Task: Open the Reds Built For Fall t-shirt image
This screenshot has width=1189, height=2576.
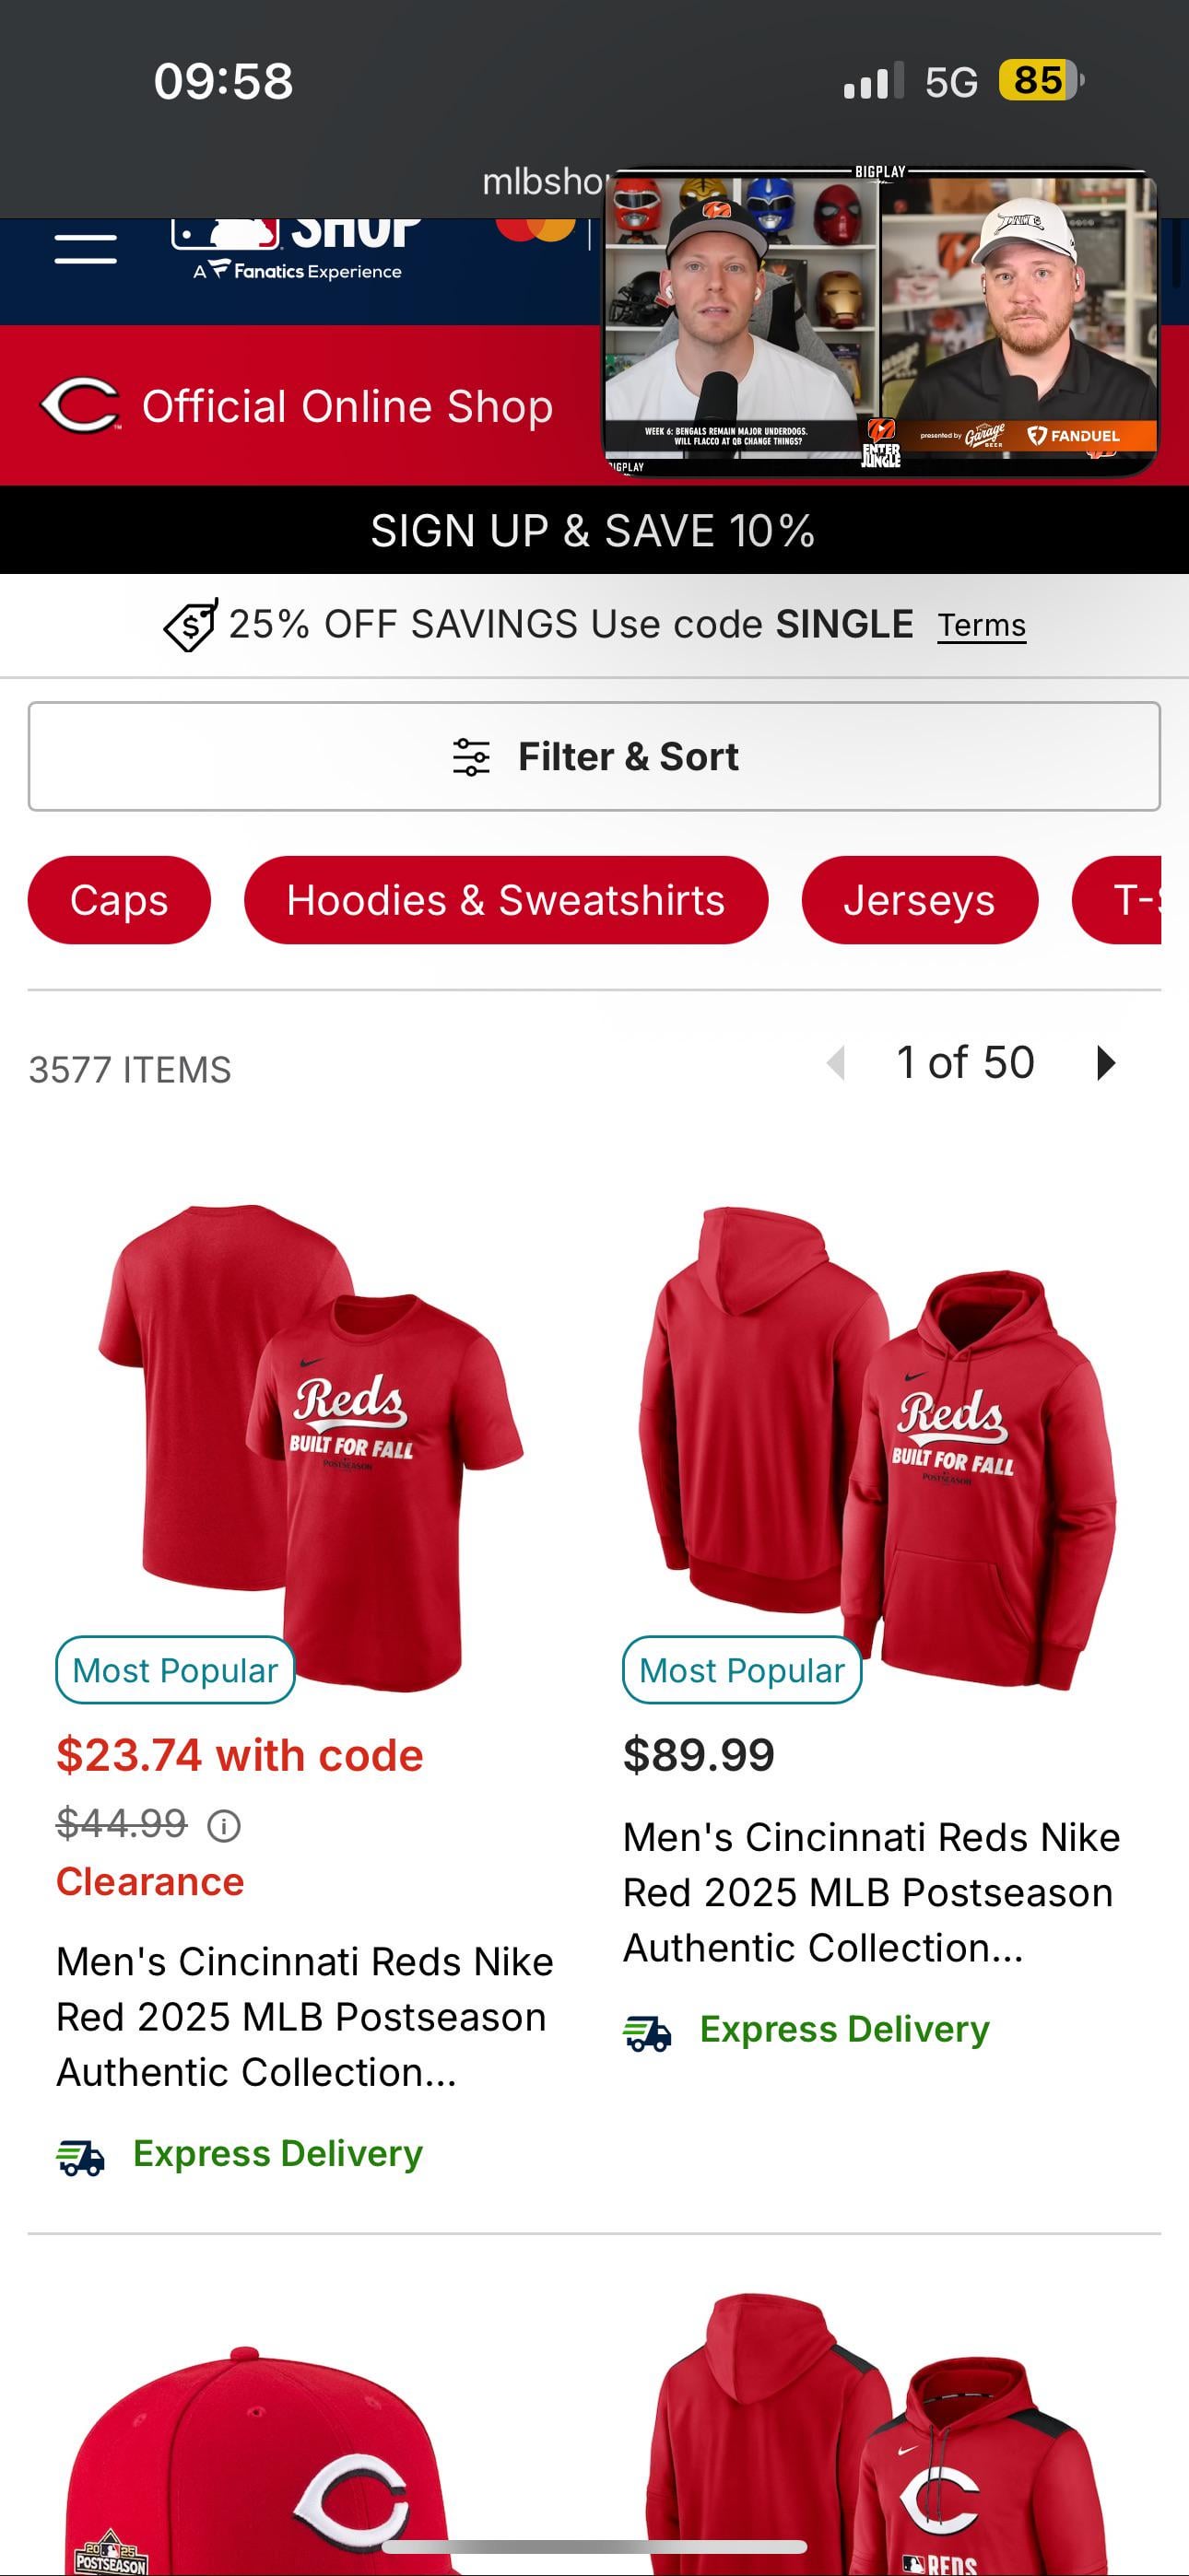Action: point(311,1447)
